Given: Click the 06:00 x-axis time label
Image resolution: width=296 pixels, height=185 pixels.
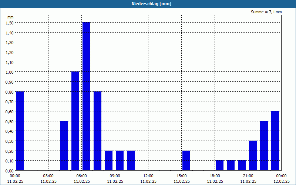Looking at the screenshot, I should [82, 176].
